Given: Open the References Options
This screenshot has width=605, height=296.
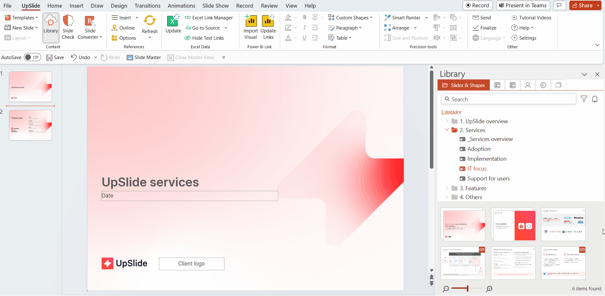Looking at the screenshot, I should coord(124,38).
